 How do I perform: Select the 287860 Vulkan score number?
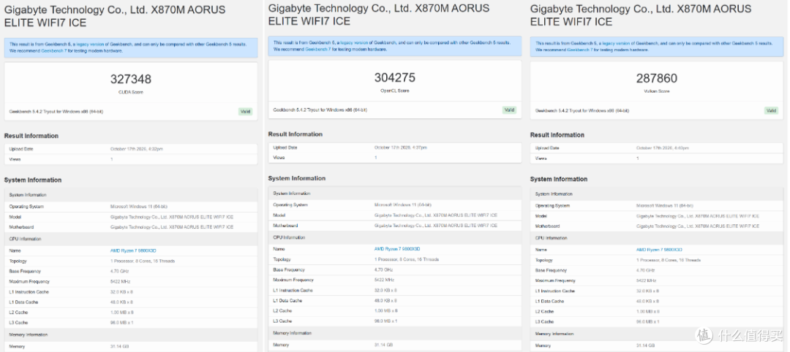tap(657, 78)
